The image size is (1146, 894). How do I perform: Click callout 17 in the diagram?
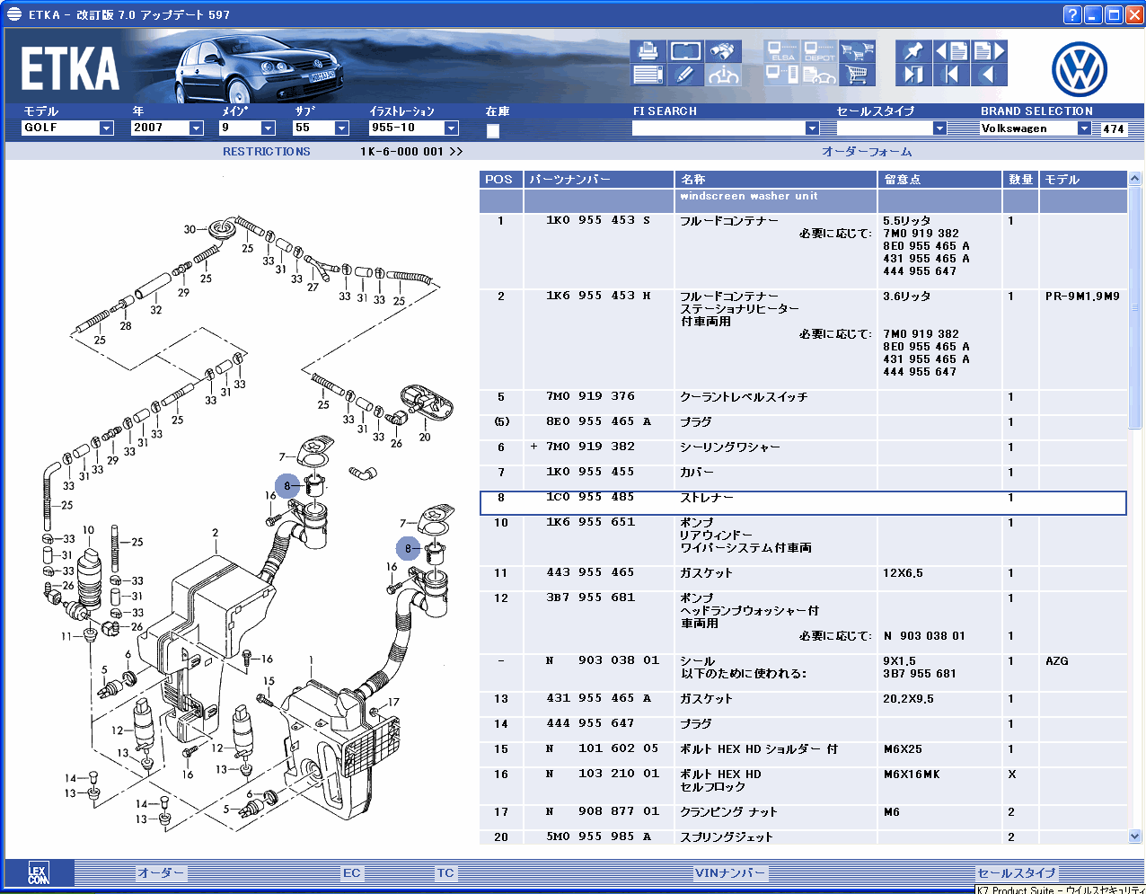pos(393,703)
